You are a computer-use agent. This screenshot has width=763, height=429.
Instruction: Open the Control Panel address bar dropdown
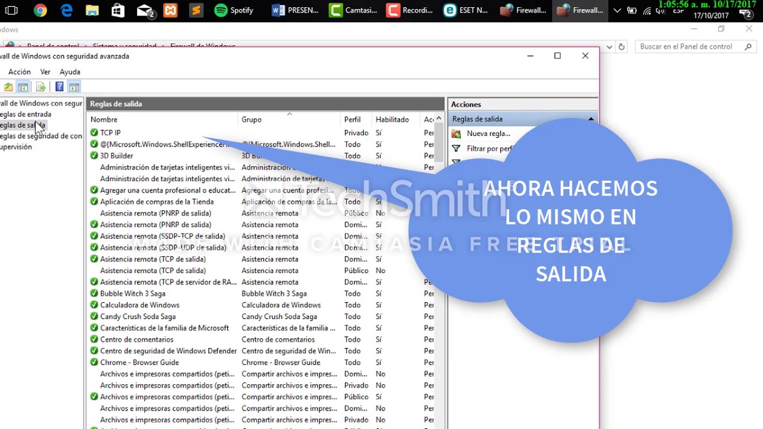[x=609, y=46]
